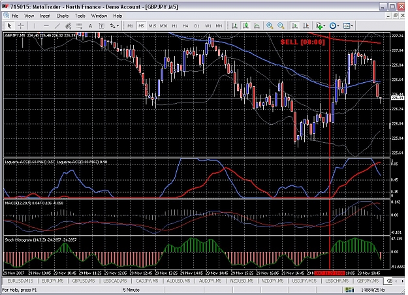Pick the Trendline drawing tool
408x295 pixels.
[57, 25]
